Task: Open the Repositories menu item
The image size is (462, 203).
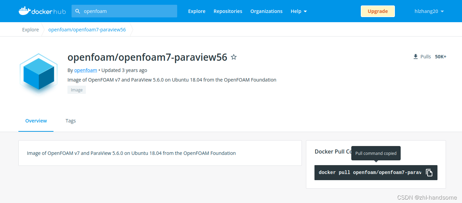Action: coord(228,11)
